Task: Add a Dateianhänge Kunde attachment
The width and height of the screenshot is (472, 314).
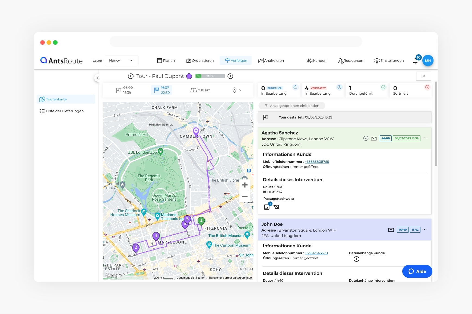Action: [356, 259]
